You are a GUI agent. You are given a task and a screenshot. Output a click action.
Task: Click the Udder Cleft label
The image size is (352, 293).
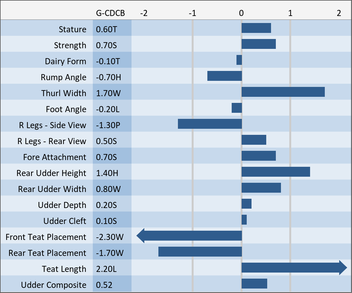click(x=65, y=221)
